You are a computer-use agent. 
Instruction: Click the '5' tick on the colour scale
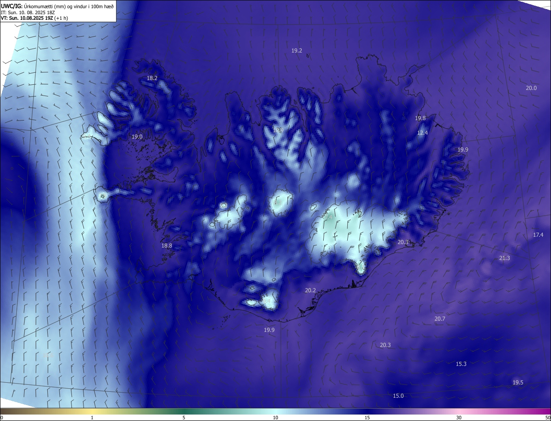click(184, 418)
